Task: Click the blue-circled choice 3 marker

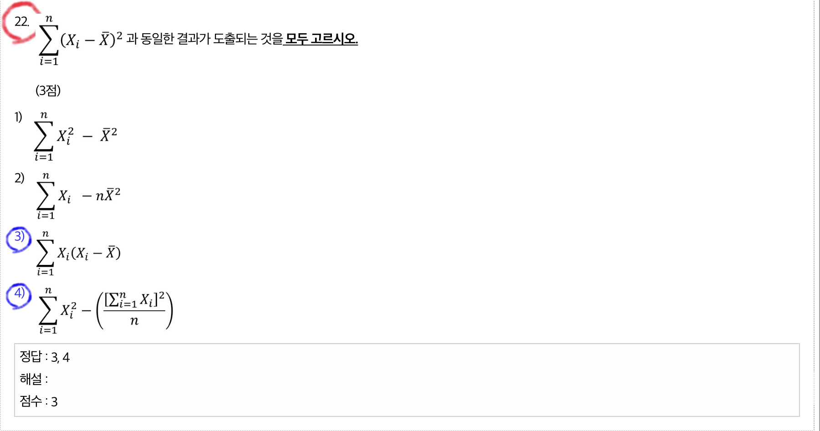Action: tap(19, 237)
